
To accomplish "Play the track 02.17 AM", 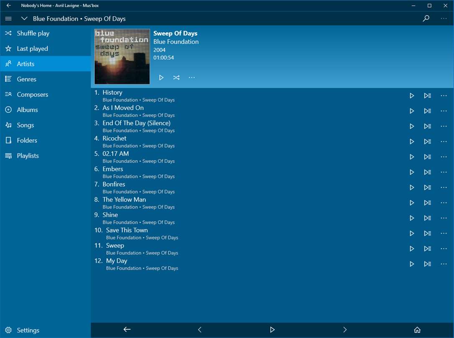I will pos(412,157).
